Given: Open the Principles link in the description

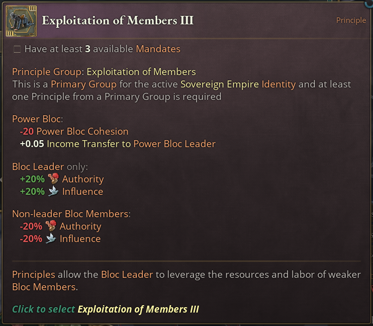Looking at the screenshot, I should click(34, 275).
